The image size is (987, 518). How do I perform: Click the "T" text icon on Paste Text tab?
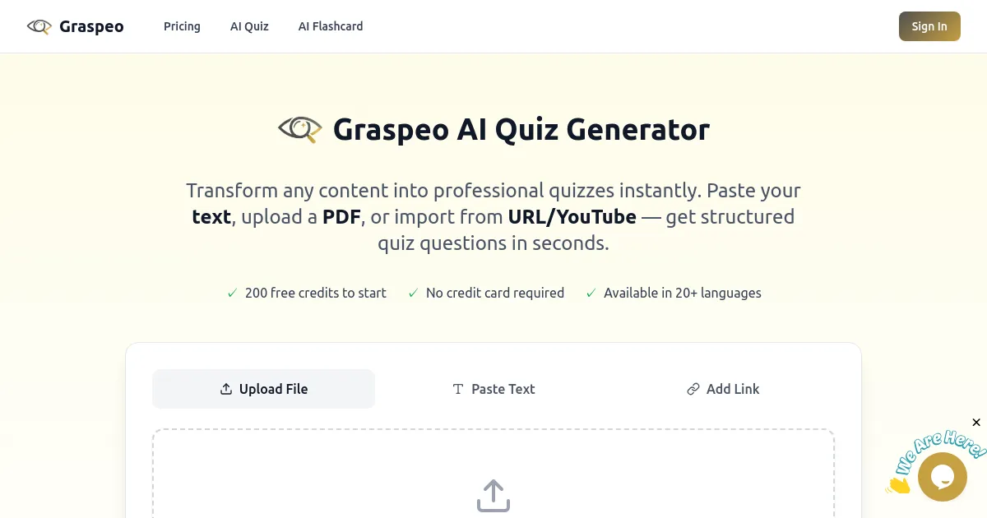point(457,388)
